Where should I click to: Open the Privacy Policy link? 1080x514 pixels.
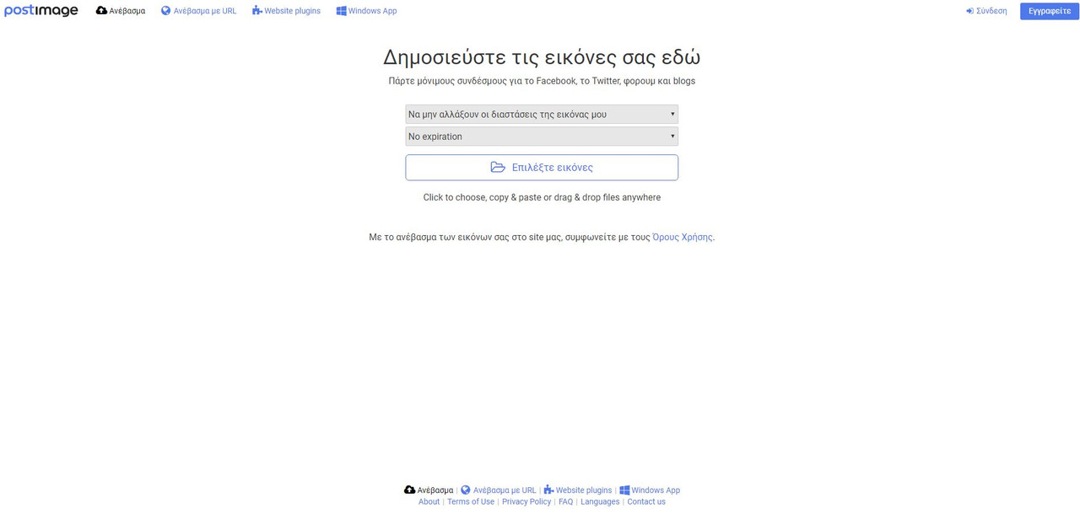(x=526, y=502)
